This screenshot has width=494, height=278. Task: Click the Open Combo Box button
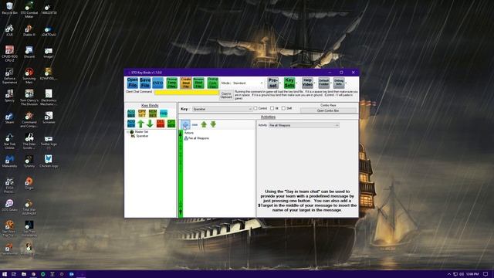(x=328, y=110)
